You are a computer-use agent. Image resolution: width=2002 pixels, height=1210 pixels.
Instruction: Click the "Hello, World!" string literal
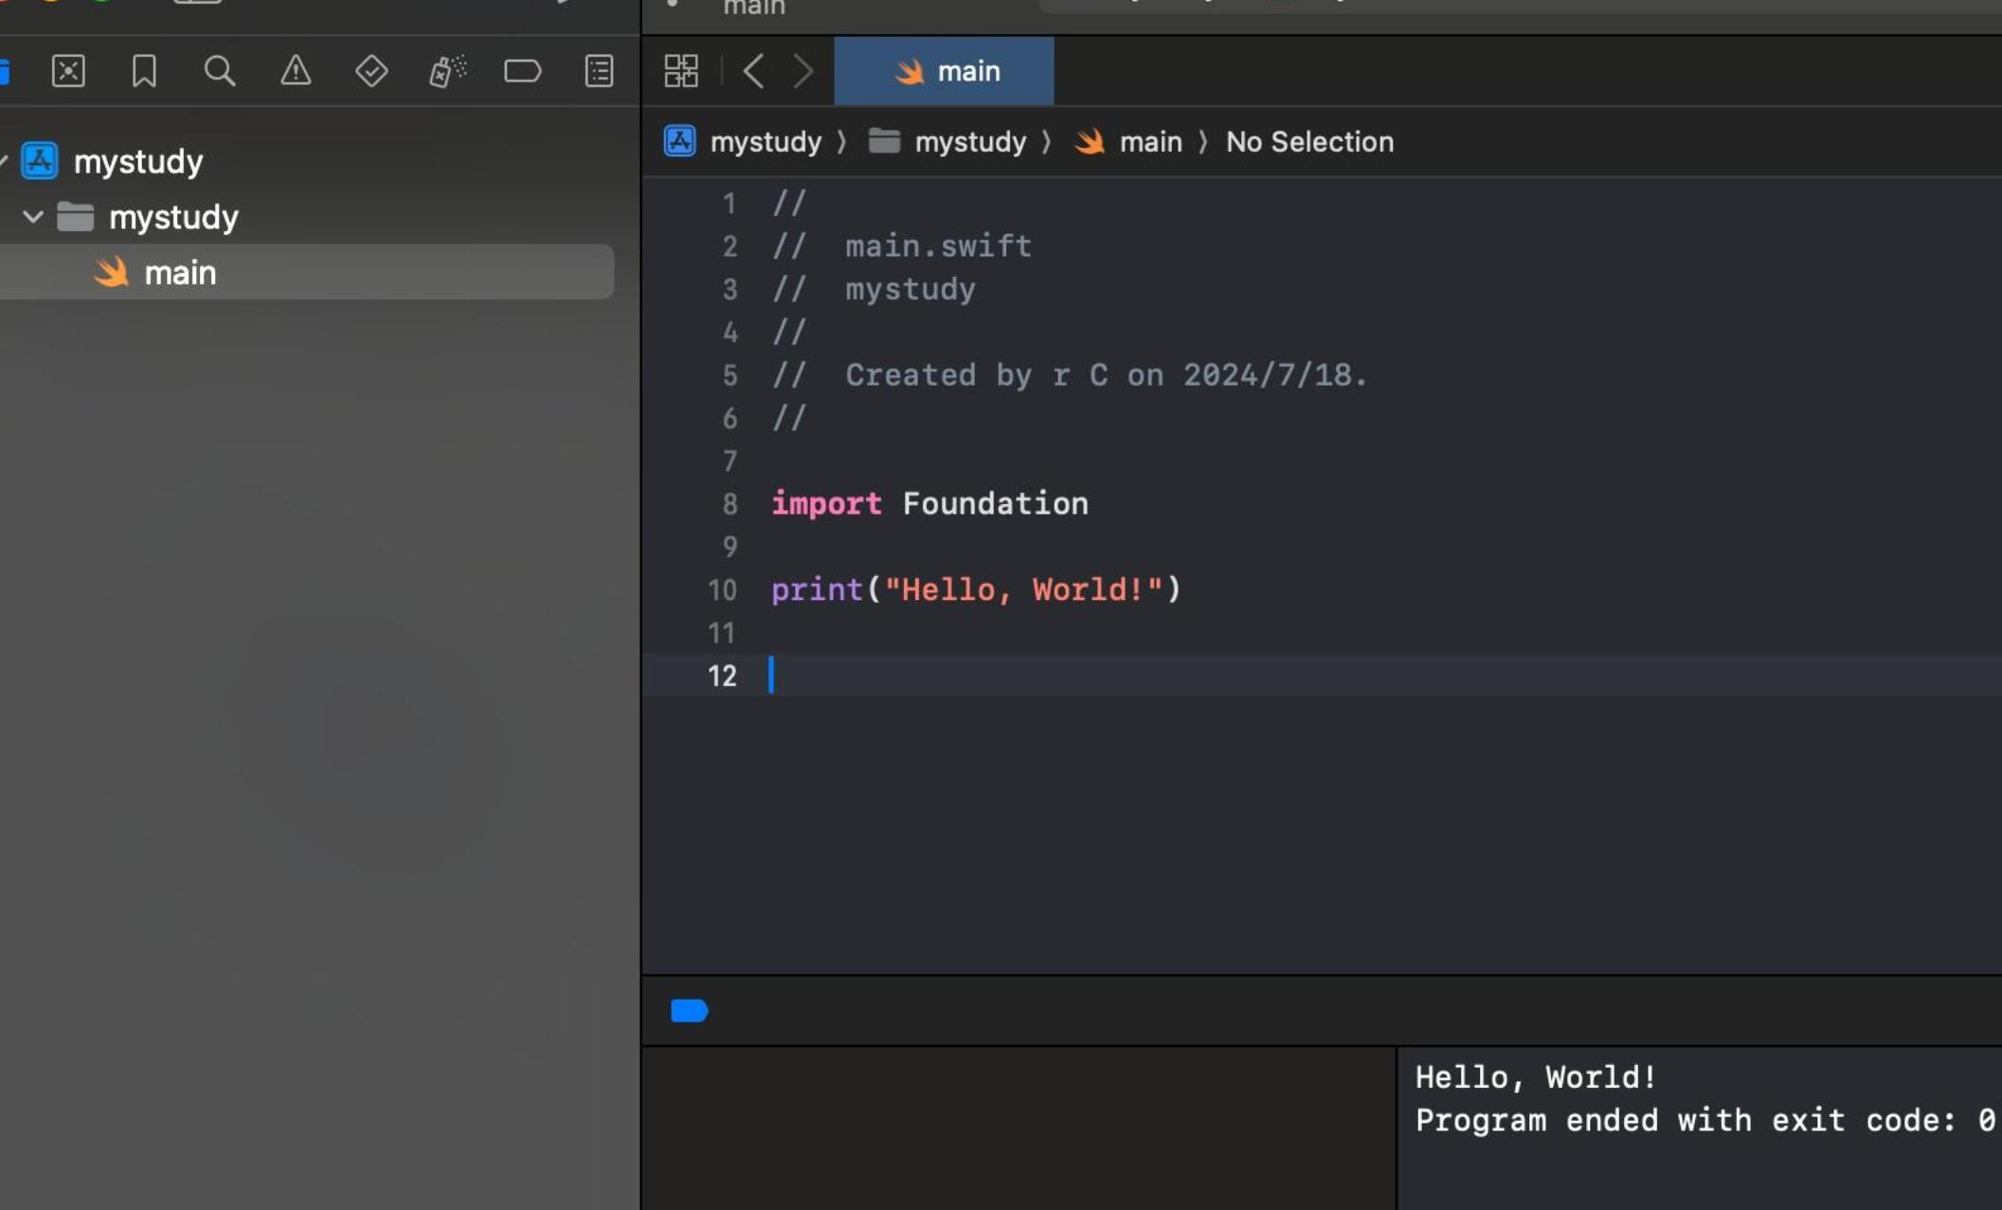[1023, 590]
